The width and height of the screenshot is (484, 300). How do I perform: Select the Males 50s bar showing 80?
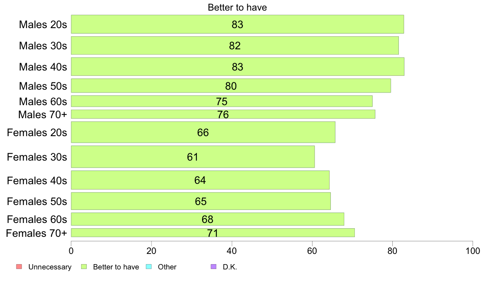[x=231, y=86]
